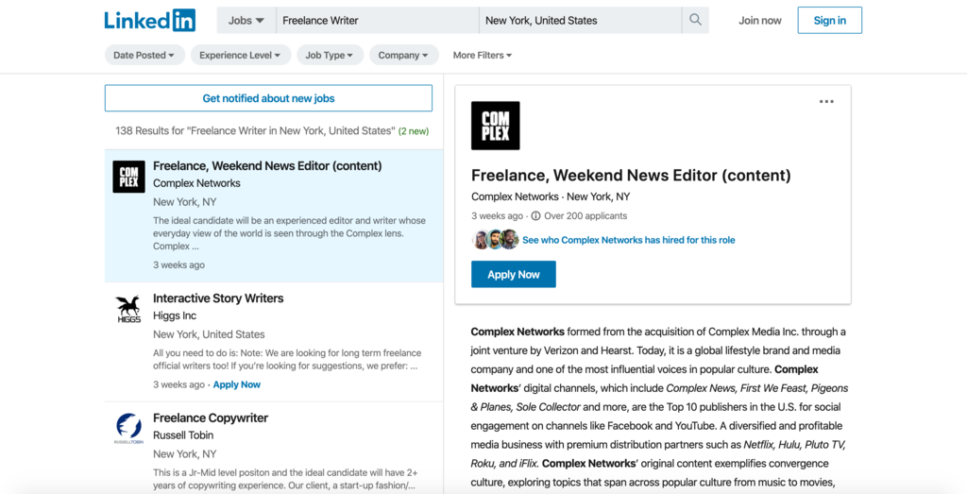Screen dimensions: 967x494
Task: Expand More Filters options
Action: (482, 56)
